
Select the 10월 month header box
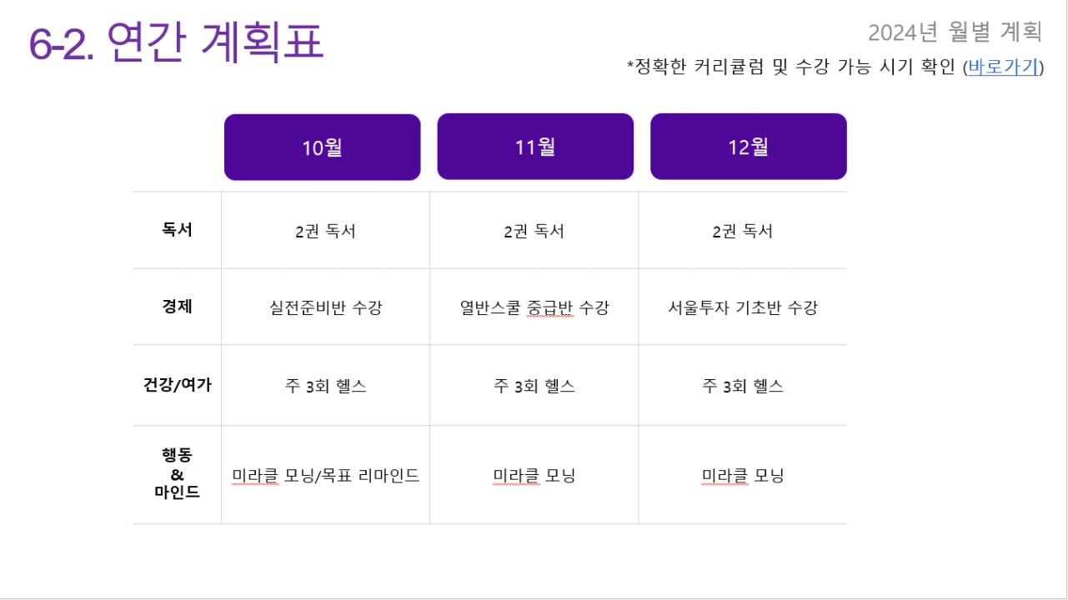[322, 147]
